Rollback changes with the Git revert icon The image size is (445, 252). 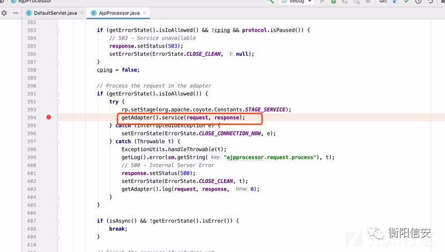click(430, 2)
